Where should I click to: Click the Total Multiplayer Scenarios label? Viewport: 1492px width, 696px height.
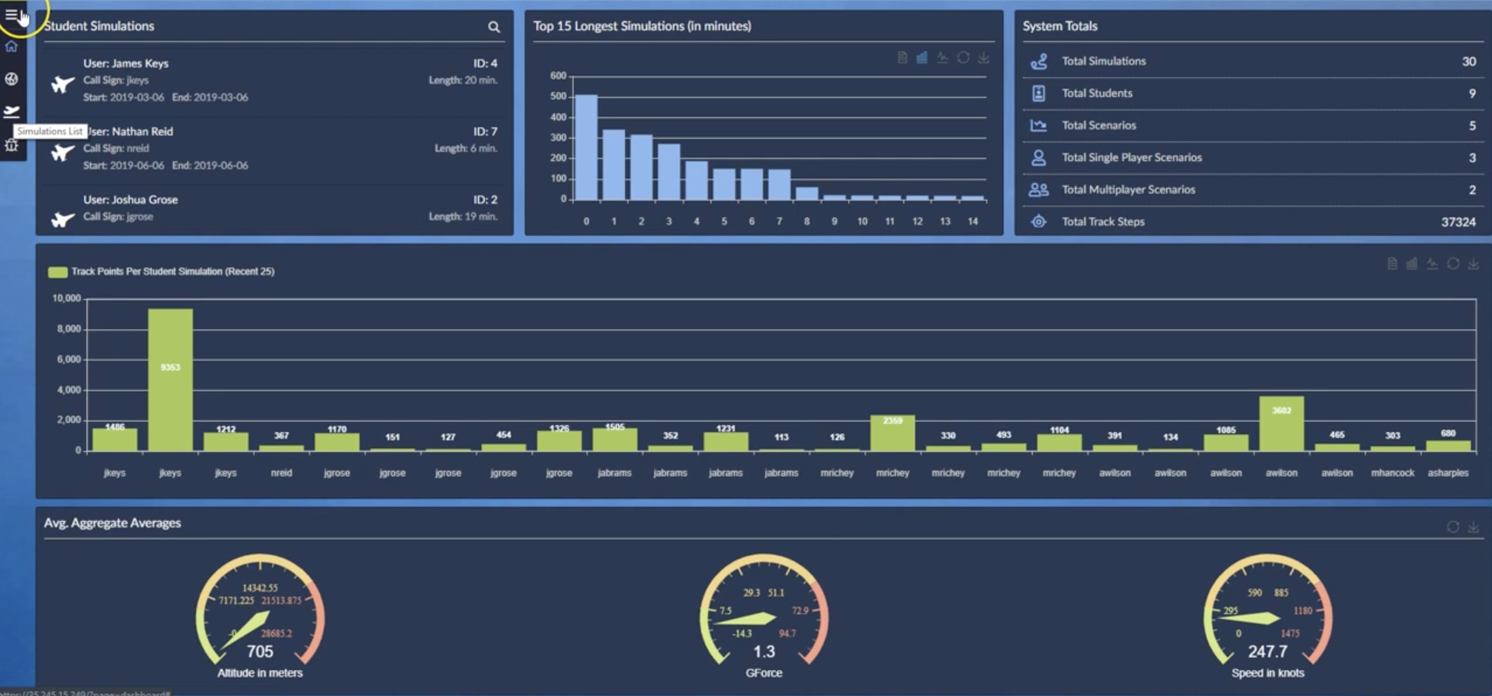click(1128, 190)
